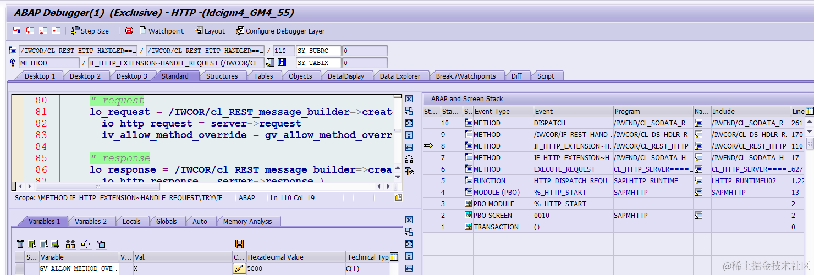
Task: Click the Program column header in the stack
Action: (x=653, y=111)
